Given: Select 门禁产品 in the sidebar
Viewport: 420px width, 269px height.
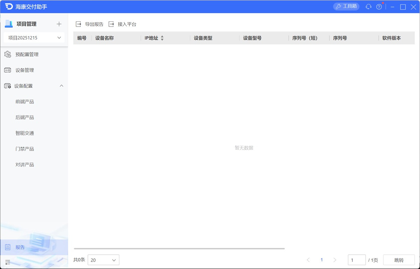Looking at the screenshot, I should click(x=24, y=149).
